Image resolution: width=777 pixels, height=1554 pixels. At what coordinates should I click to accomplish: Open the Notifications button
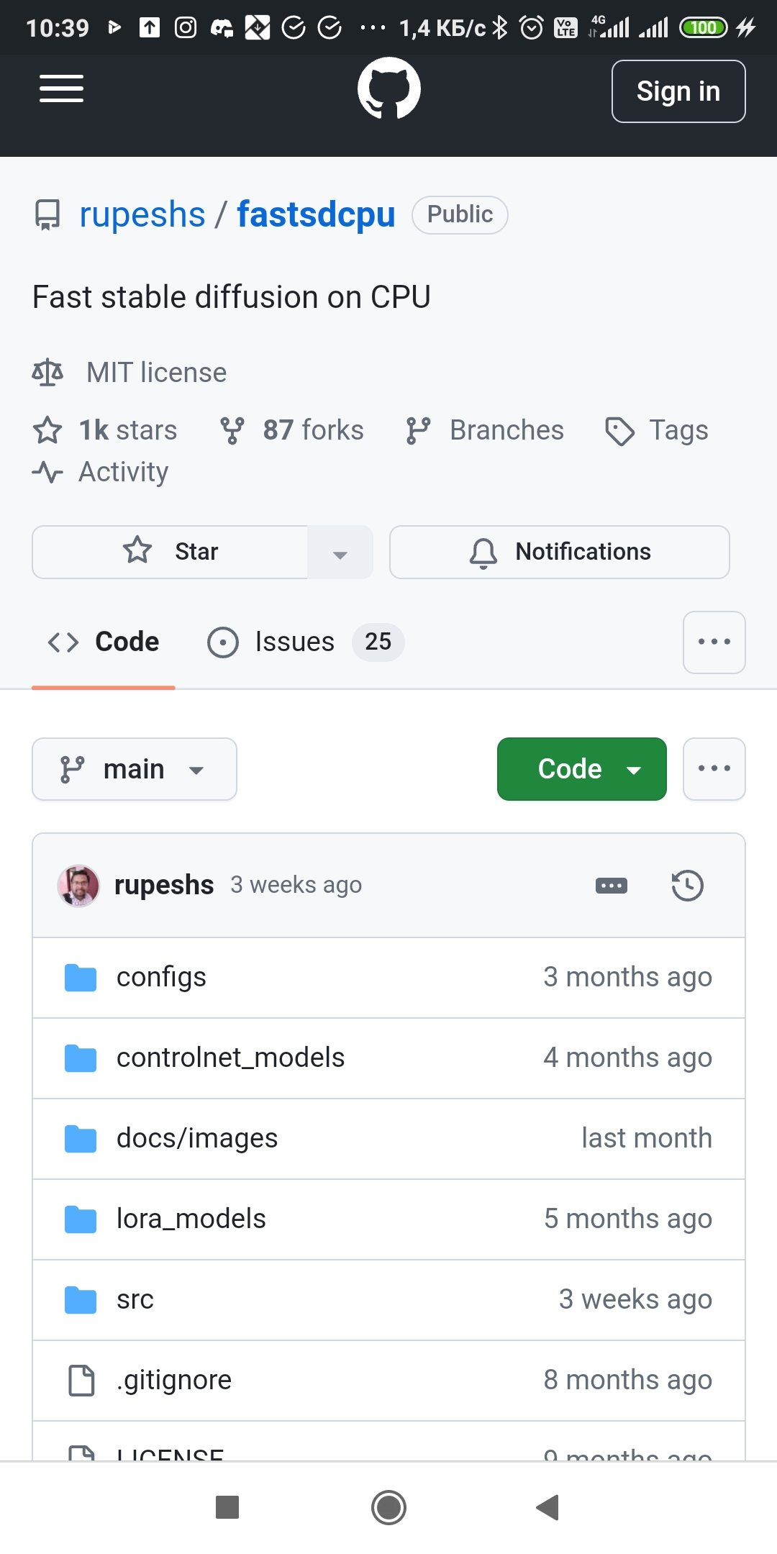pyautogui.click(x=560, y=552)
